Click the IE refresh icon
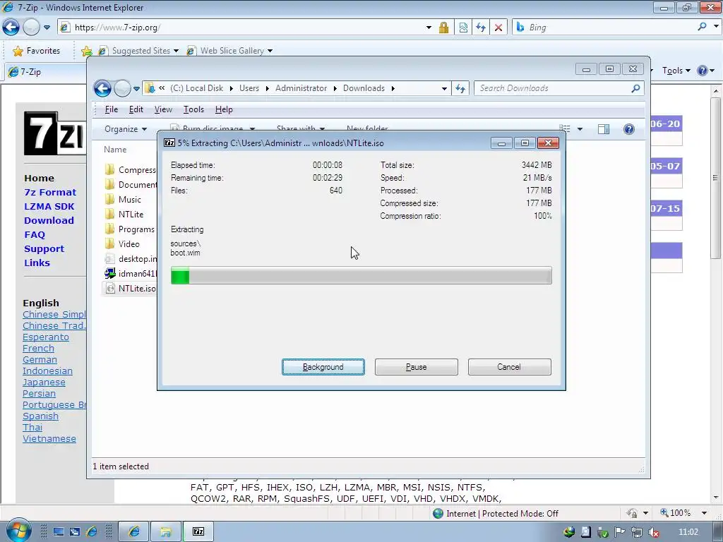723x542 pixels. coord(480,28)
